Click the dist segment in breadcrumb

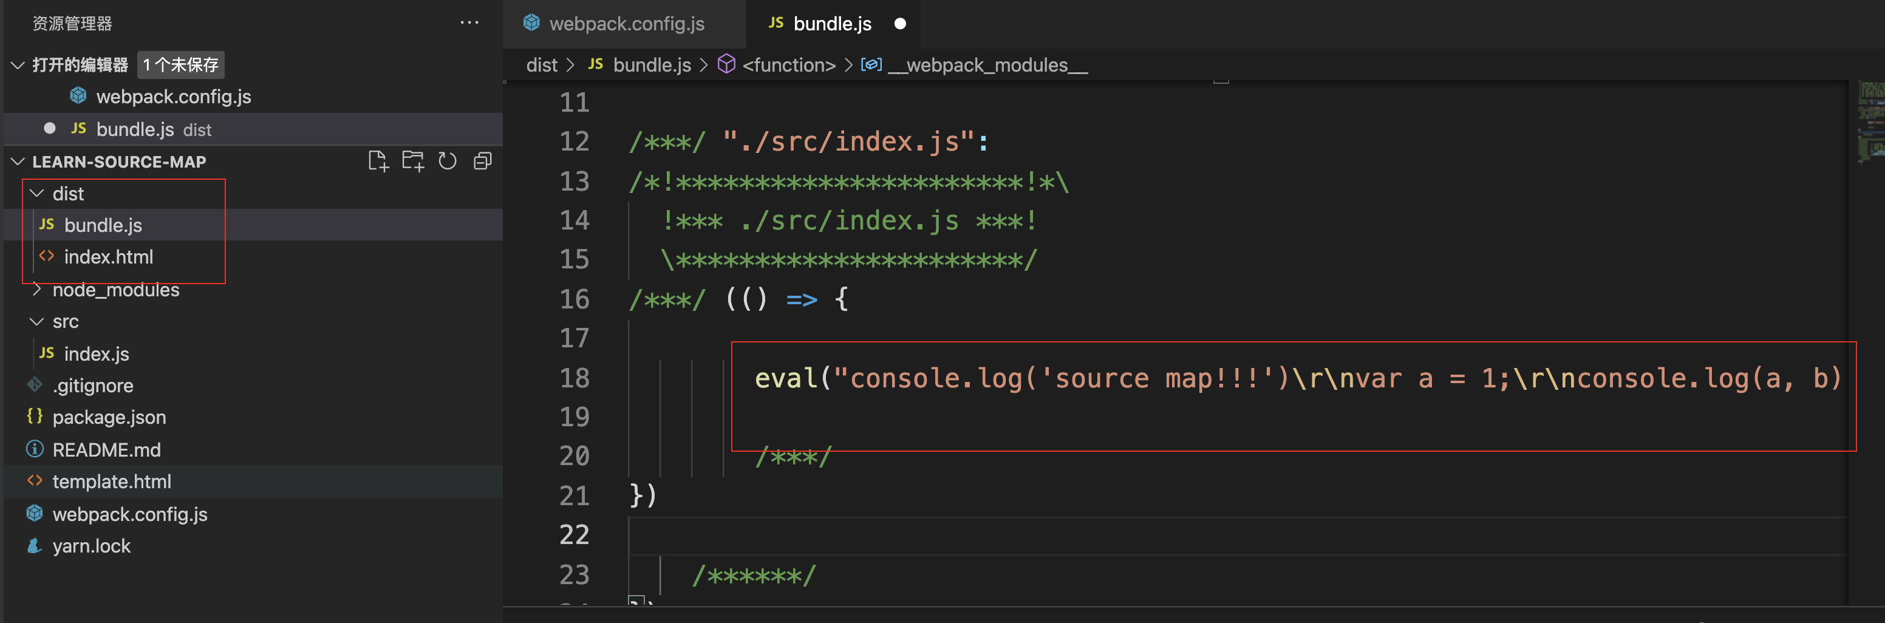[x=542, y=64]
